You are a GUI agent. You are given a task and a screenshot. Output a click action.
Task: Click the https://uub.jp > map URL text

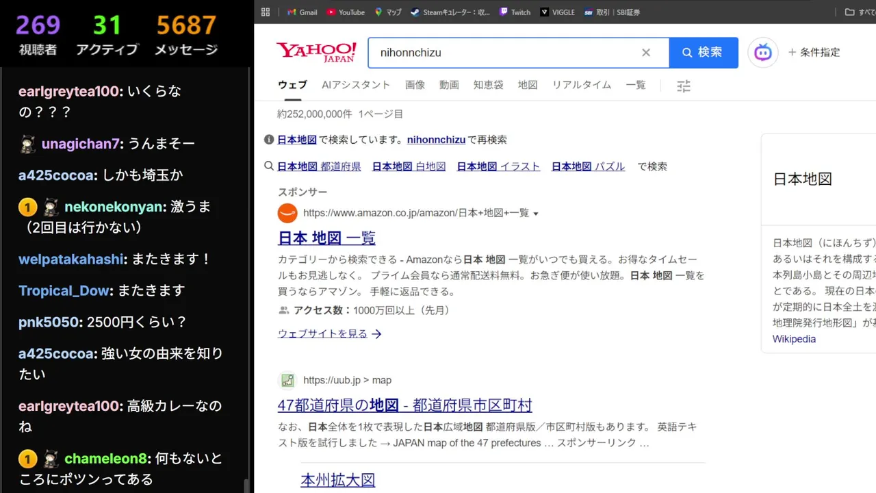[x=347, y=380]
